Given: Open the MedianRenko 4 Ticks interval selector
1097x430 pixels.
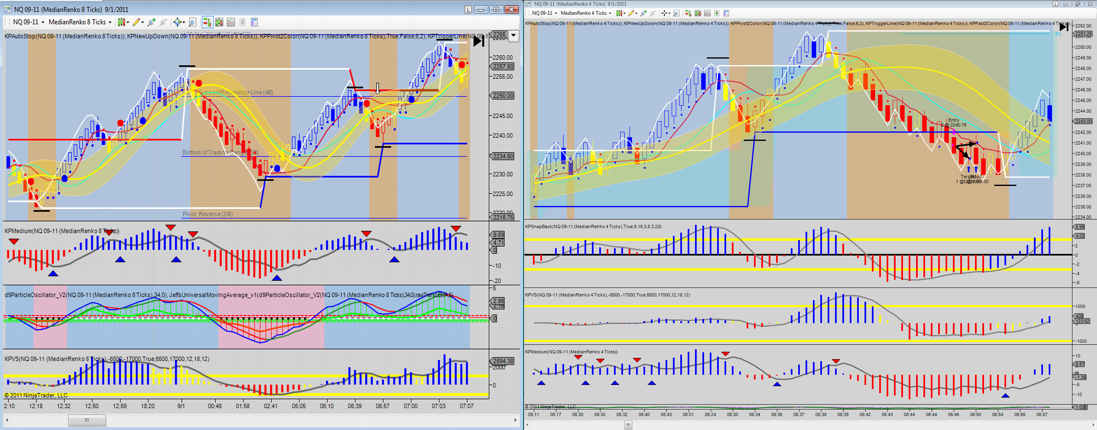Looking at the screenshot, I should point(586,13).
